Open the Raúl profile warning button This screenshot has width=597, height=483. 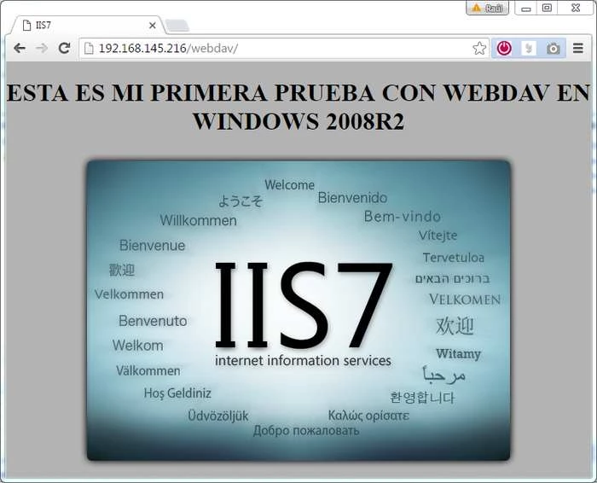[487, 8]
